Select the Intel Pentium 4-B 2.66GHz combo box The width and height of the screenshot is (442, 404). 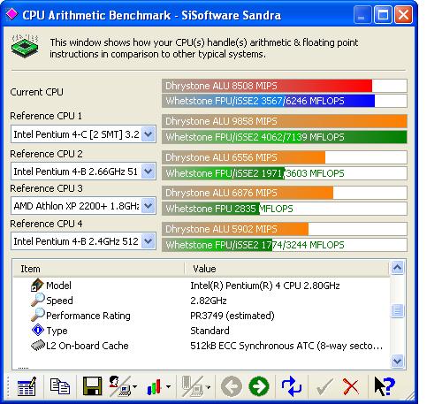(x=83, y=172)
